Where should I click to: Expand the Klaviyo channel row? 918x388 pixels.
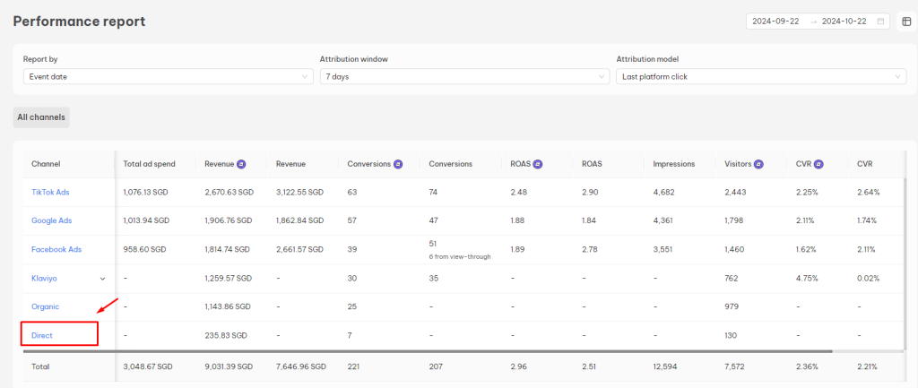point(102,279)
